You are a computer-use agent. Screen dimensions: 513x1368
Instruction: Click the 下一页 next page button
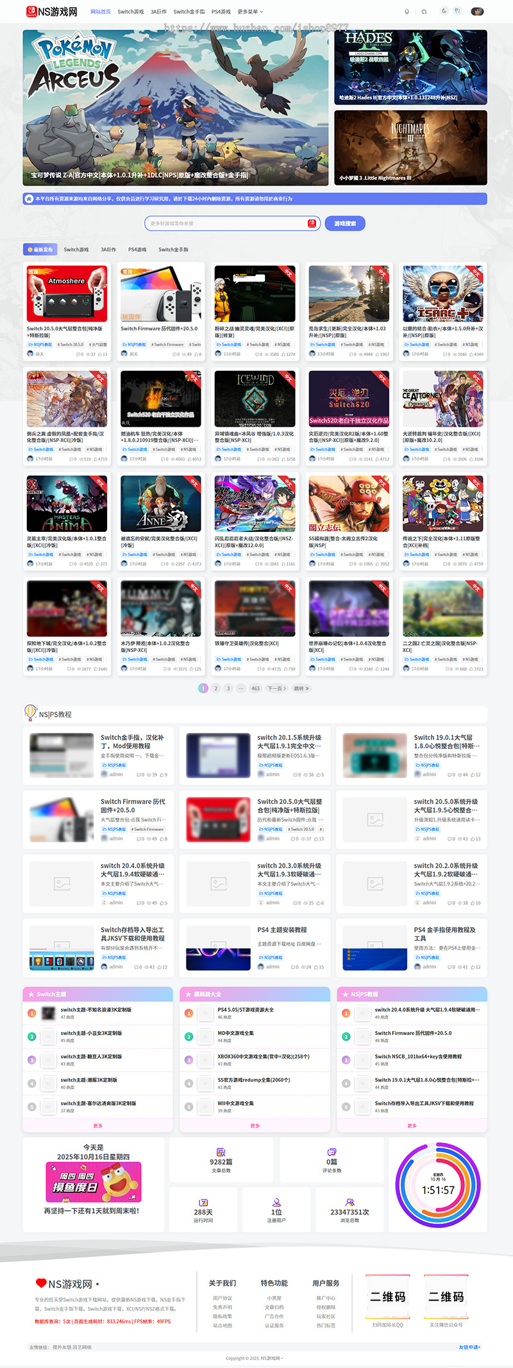[x=277, y=688]
